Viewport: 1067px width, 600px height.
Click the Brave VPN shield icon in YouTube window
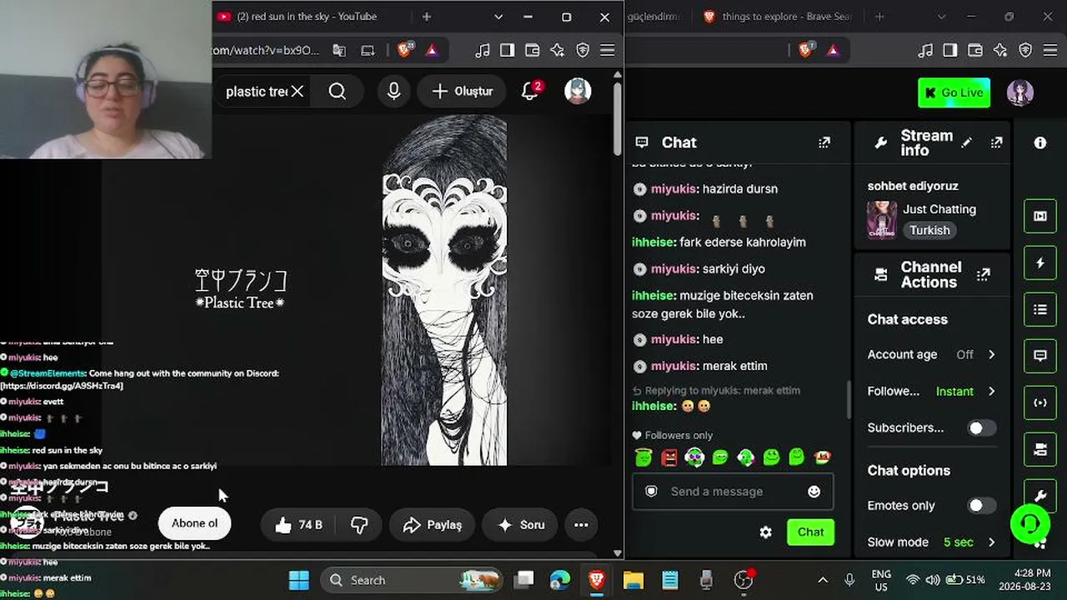click(x=583, y=50)
